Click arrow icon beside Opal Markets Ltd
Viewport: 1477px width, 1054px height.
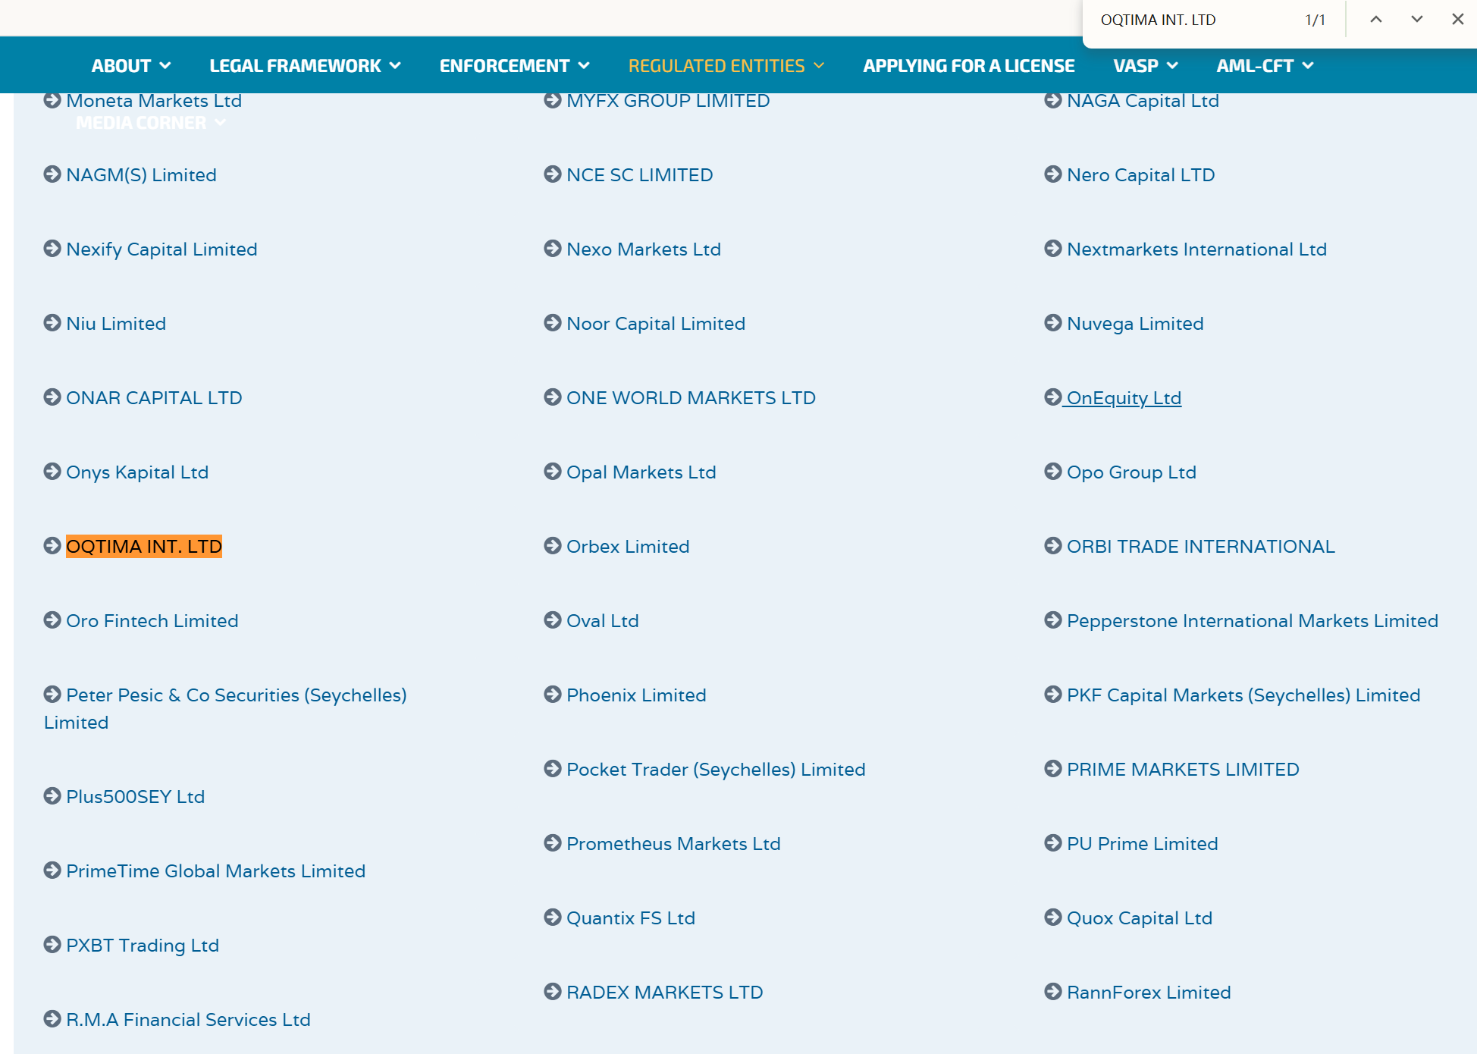553,472
